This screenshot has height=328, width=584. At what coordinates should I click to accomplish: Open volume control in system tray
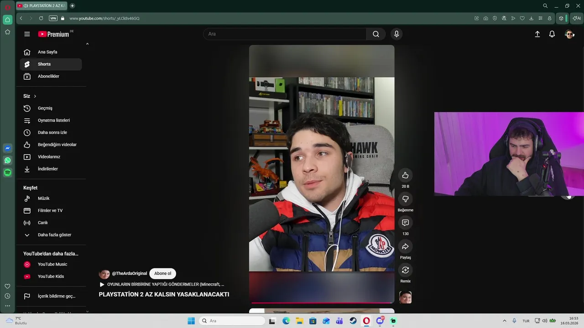coord(544,321)
